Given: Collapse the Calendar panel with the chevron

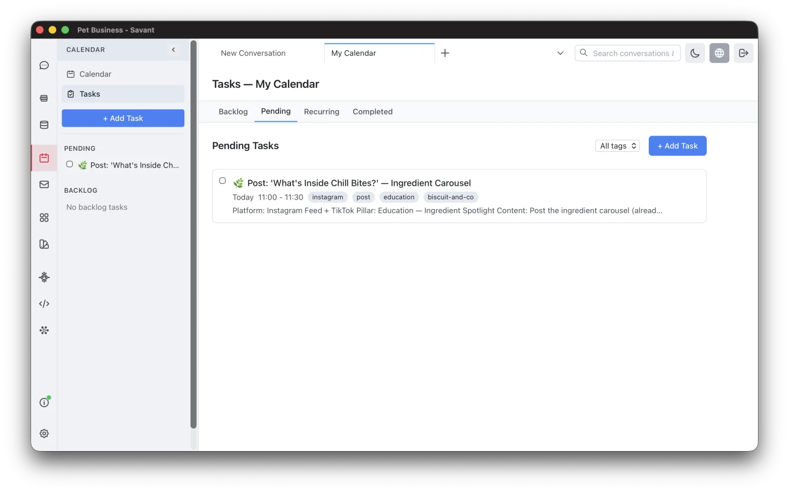Looking at the screenshot, I should [174, 50].
